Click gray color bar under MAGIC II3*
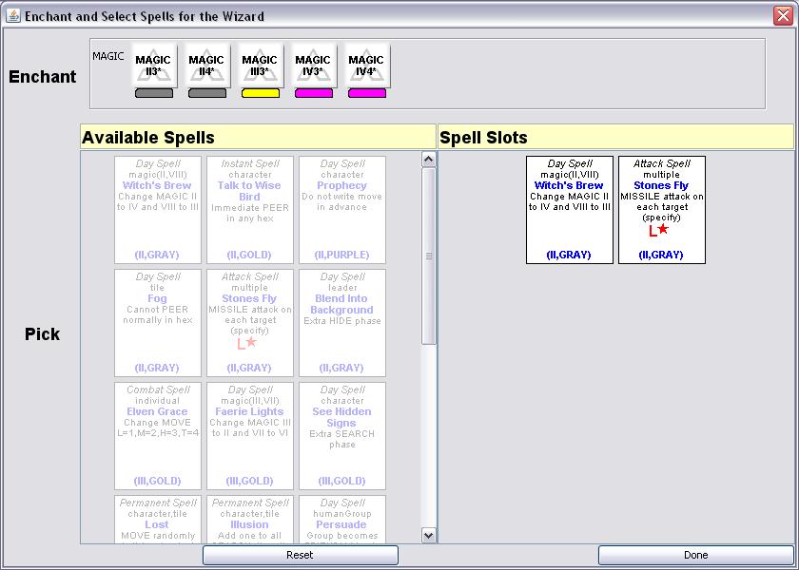 [x=154, y=93]
